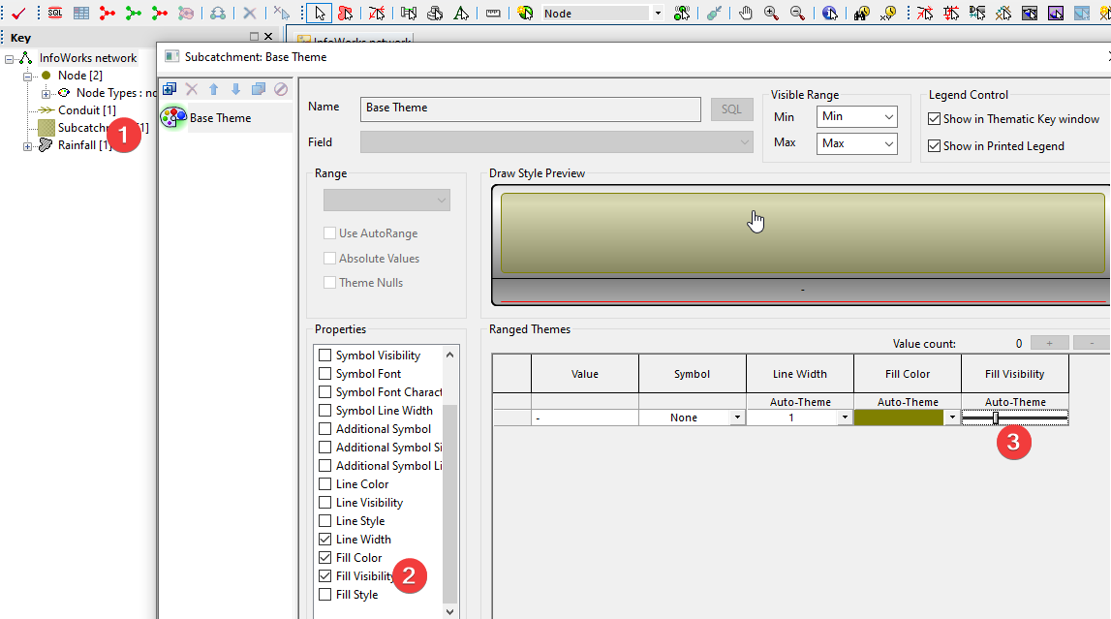This screenshot has width=1111, height=619.
Task: Run the network validation checkmark tool
Action: click(18, 13)
